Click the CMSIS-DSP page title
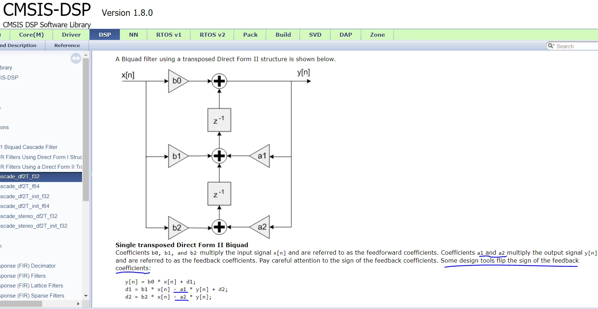Viewport: 598px width, 309px height. pyautogui.click(x=47, y=10)
